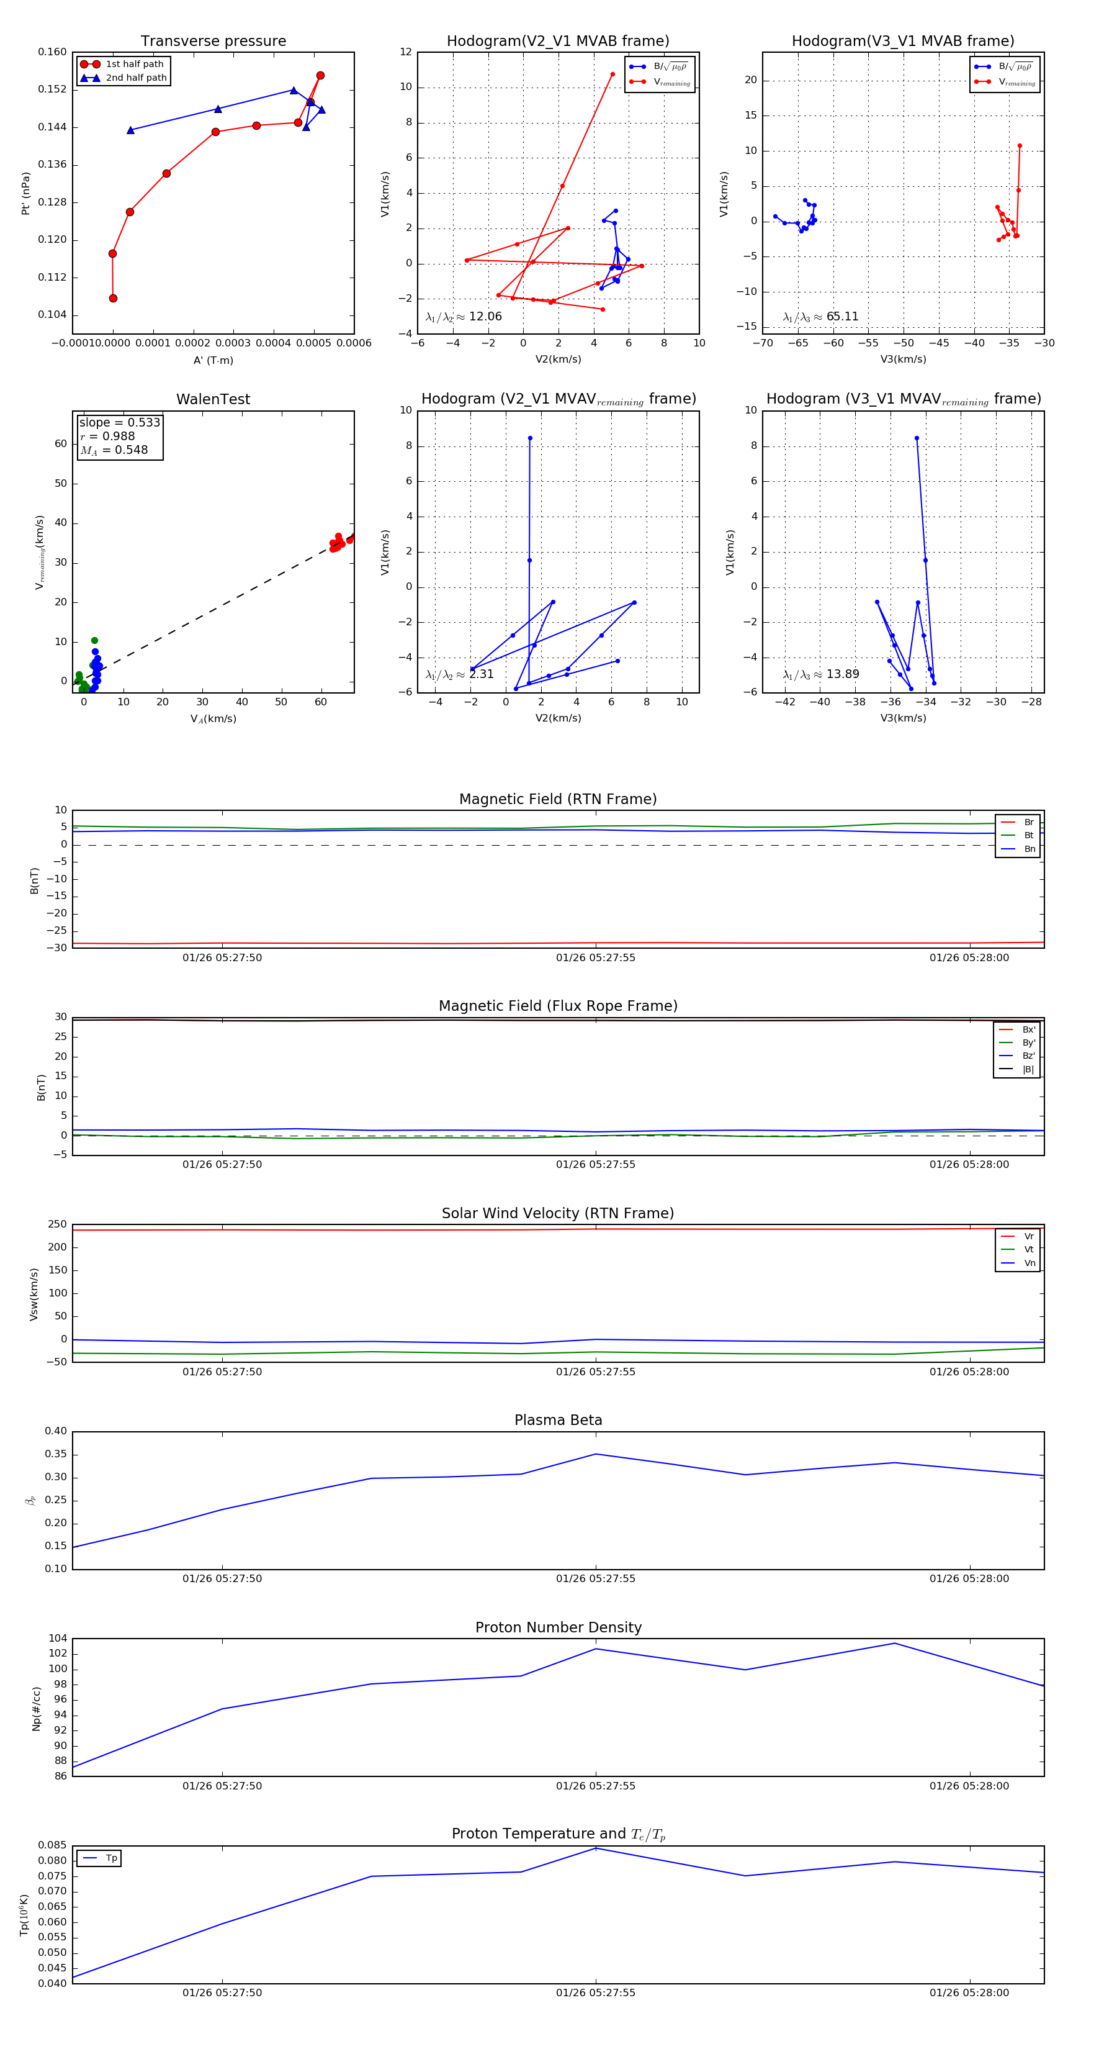The height and width of the screenshot is (2049, 1117).
Task: Click the '|B|' legend entry
Action: (x=1017, y=1070)
